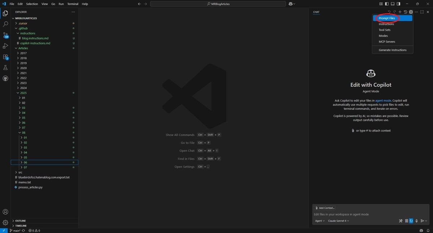Follow the agent mode link
The width and height of the screenshot is (433, 233).
[x=383, y=100]
